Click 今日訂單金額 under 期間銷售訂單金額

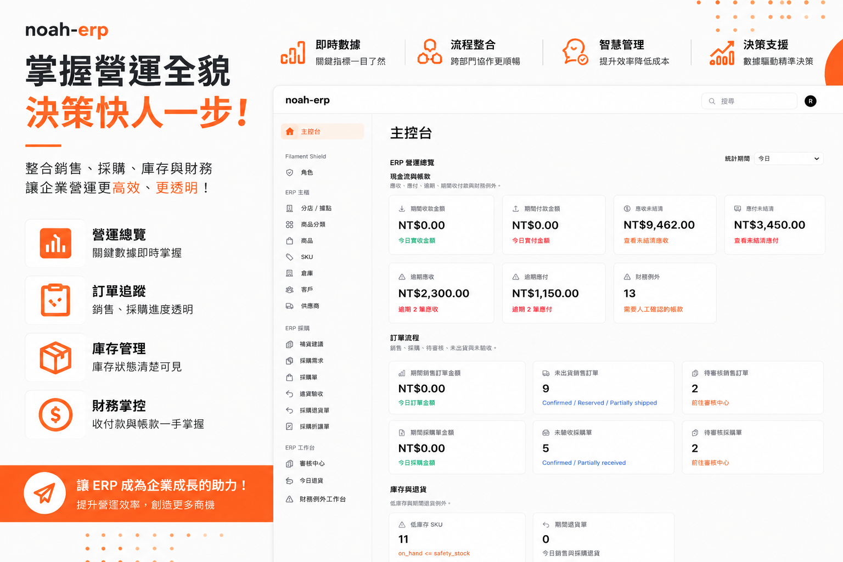coord(417,403)
